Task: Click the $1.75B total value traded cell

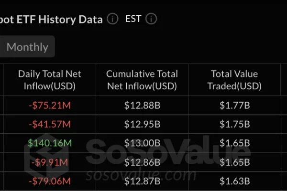Action: (x=234, y=124)
